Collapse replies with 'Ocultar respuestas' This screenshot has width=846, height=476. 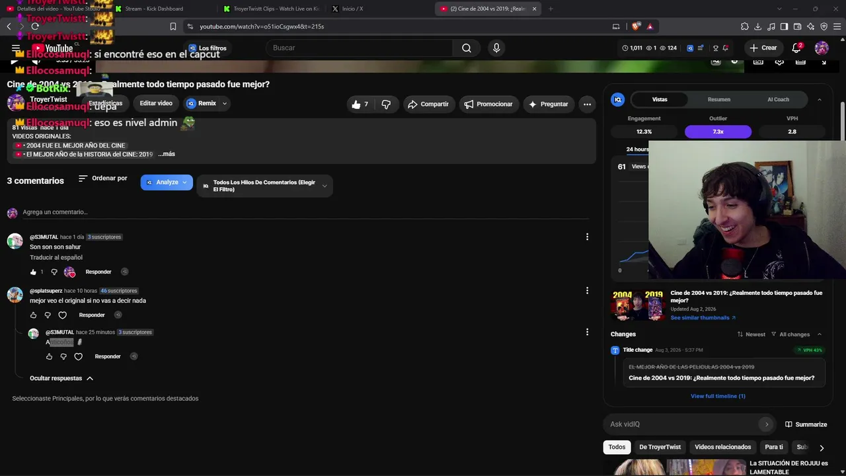click(x=61, y=378)
